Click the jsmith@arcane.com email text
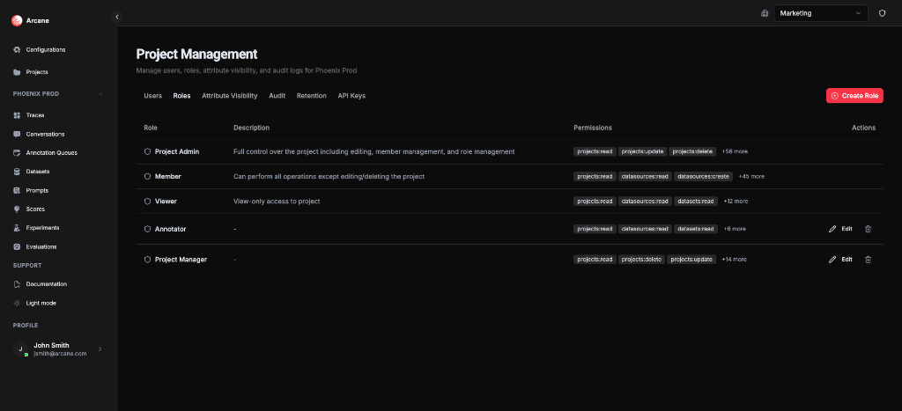The width and height of the screenshot is (902, 411). 60,354
